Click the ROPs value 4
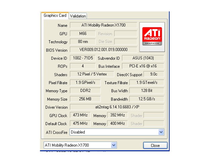The width and height of the screenshot is (215, 161). (x=83, y=66)
